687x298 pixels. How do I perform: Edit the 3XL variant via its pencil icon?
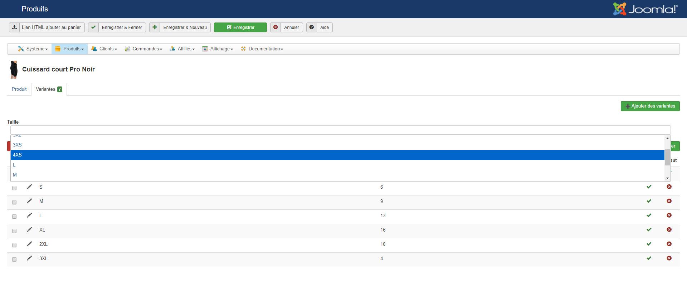pos(29,258)
